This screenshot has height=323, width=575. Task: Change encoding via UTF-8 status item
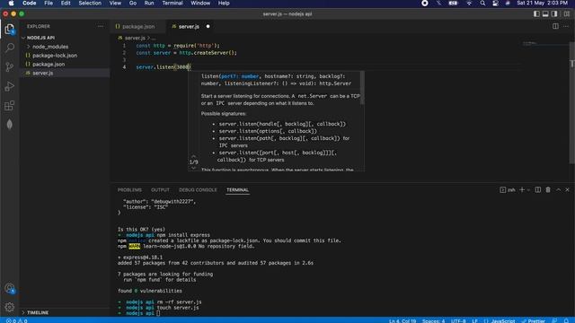pyautogui.click(x=458, y=320)
